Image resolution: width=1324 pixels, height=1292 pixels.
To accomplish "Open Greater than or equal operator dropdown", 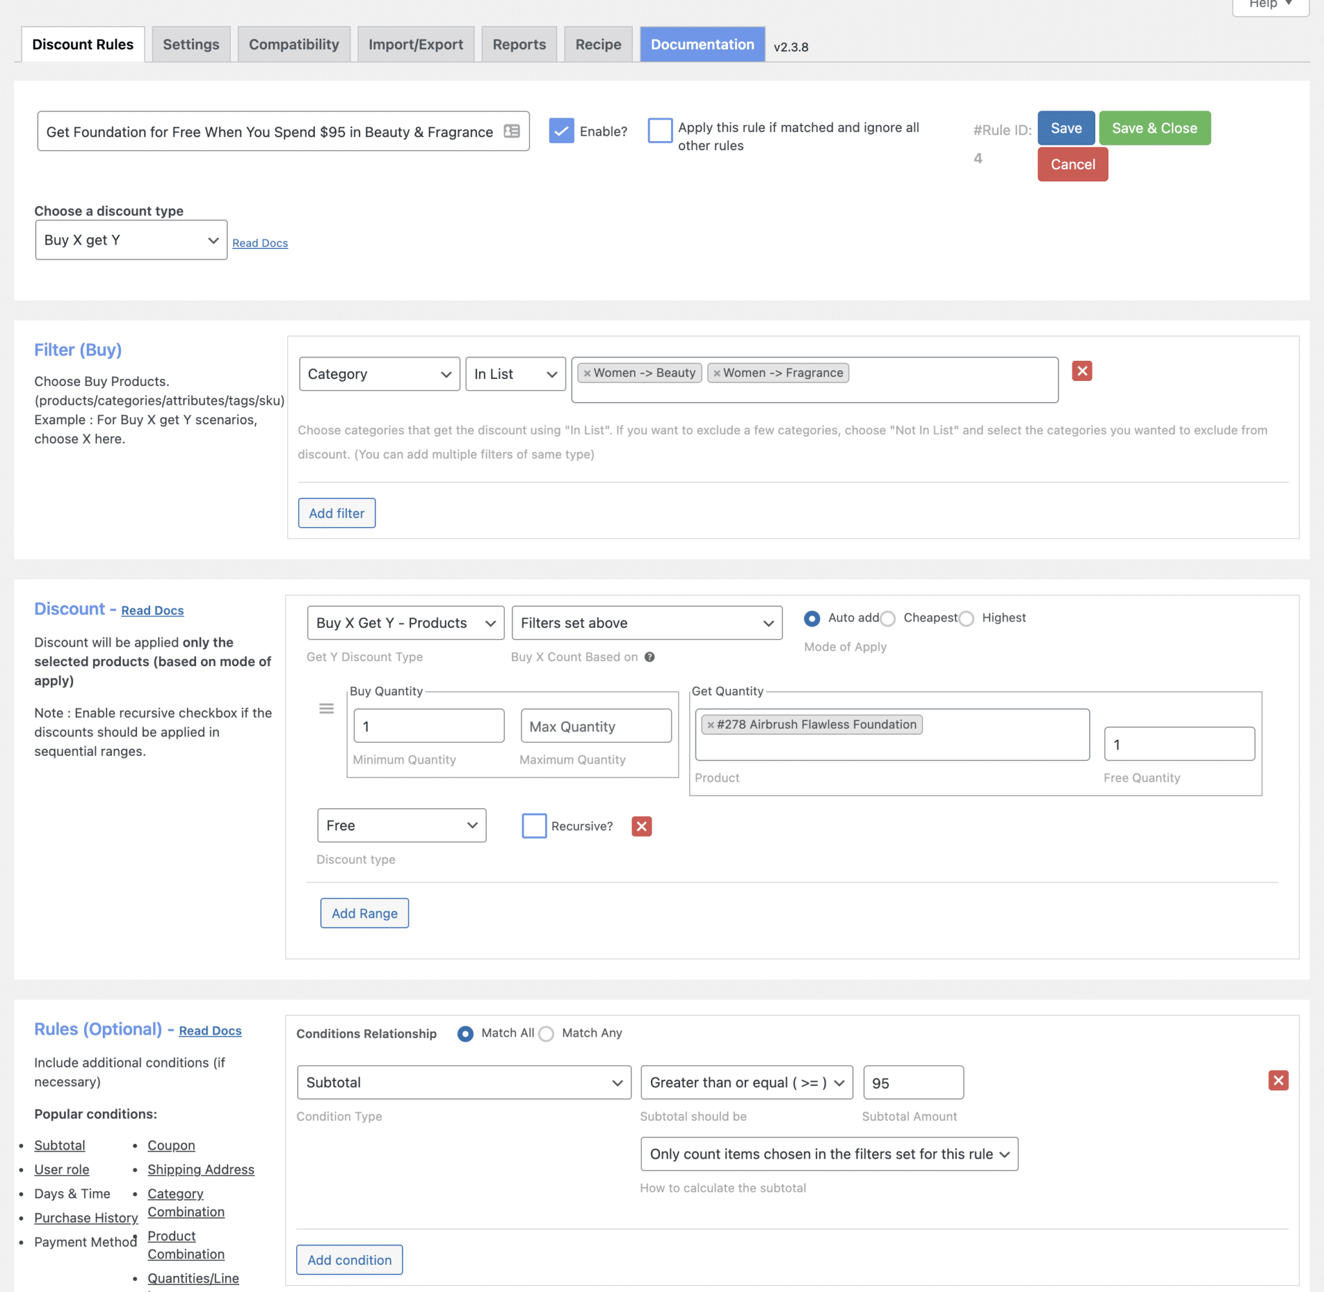I will [746, 1082].
